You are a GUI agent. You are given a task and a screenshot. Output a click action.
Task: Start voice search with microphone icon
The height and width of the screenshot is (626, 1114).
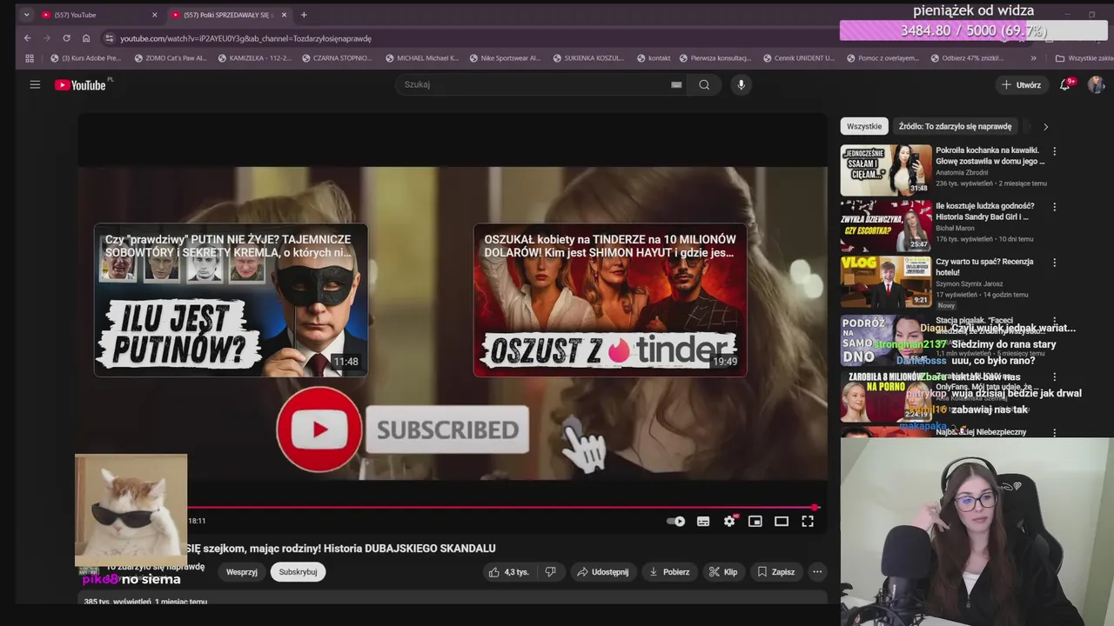click(741, 84)
